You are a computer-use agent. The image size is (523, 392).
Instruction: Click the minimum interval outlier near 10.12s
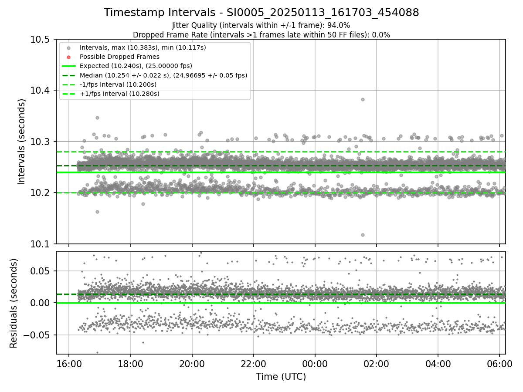363,235
